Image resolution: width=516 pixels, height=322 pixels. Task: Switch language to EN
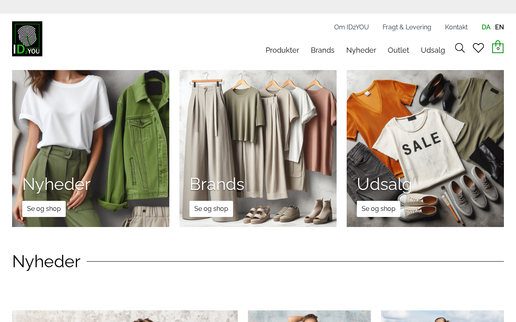[499, 27]
